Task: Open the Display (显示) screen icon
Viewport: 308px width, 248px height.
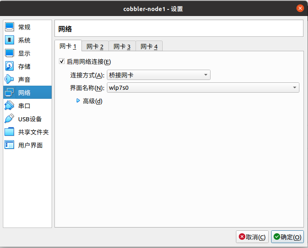Action: (x=9, y=53)
